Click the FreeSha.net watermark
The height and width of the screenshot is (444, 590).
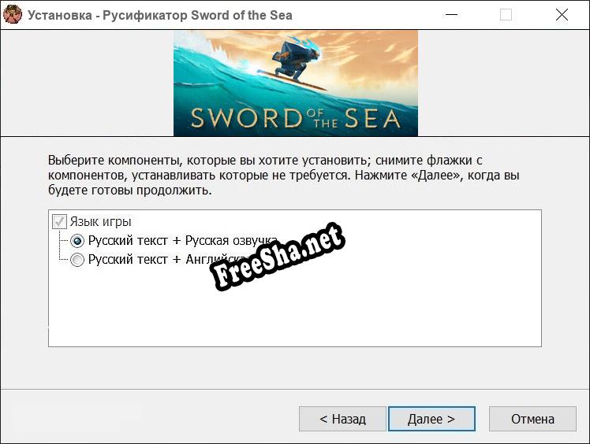click(x=278, y=256)
